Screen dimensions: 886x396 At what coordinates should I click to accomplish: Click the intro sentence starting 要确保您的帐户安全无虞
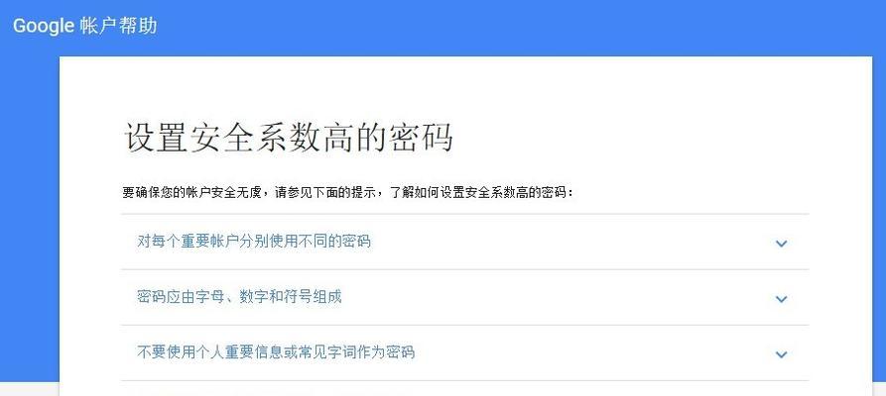(x=347, y=193)
